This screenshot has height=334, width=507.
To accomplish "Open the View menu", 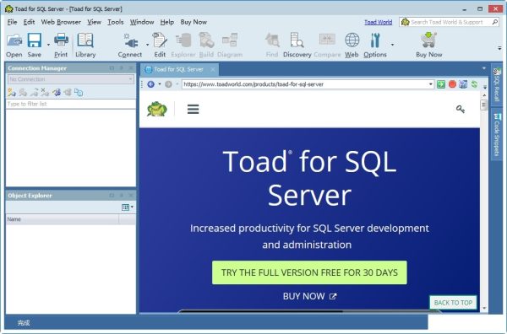I will (94, 22).
